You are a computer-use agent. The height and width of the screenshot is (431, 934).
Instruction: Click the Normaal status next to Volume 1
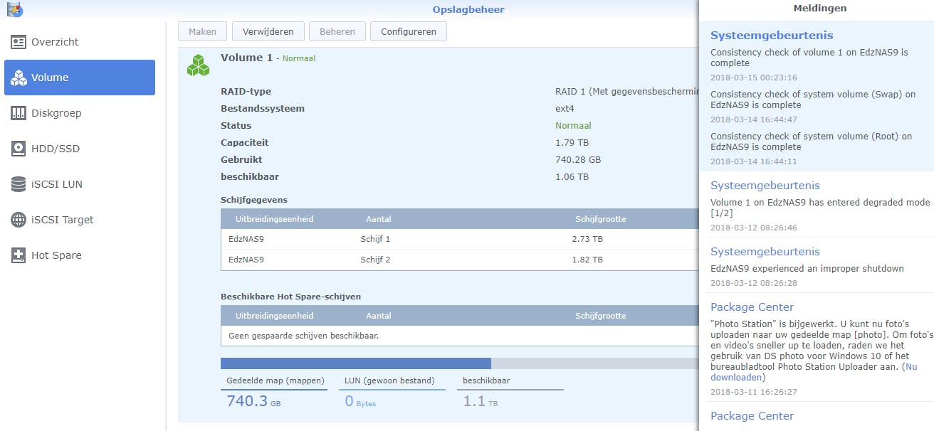coord(299,58)
